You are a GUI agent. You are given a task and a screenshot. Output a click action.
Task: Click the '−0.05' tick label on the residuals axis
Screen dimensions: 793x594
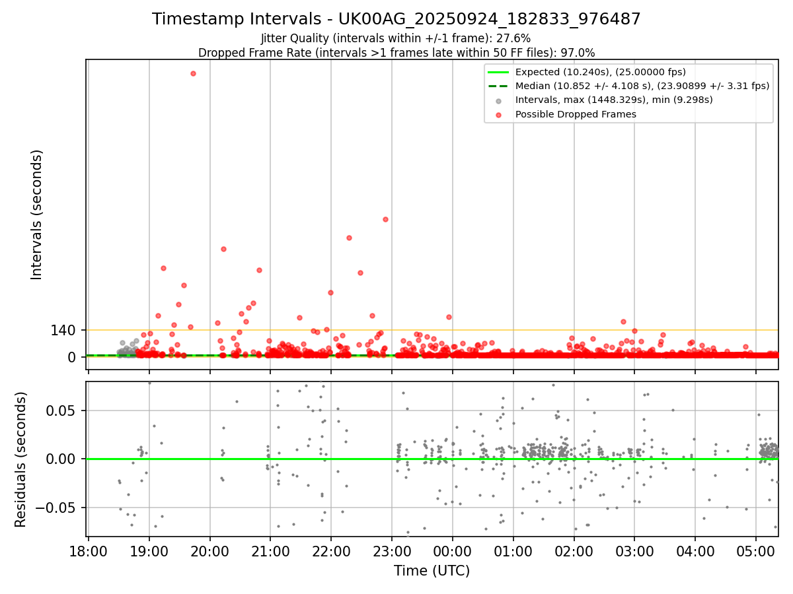56,508
